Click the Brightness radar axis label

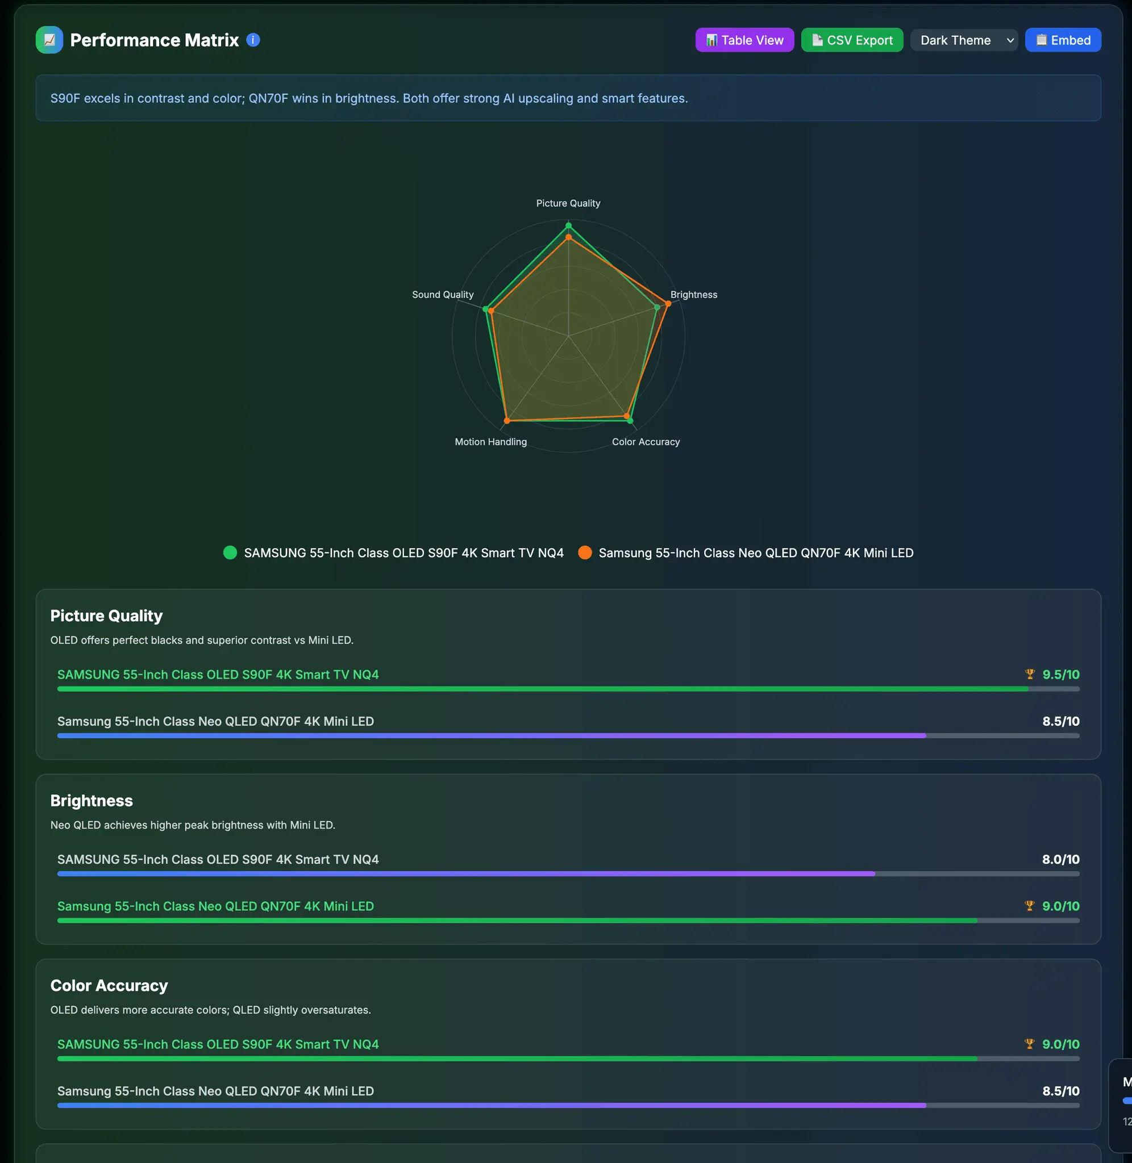coord(694,295)
